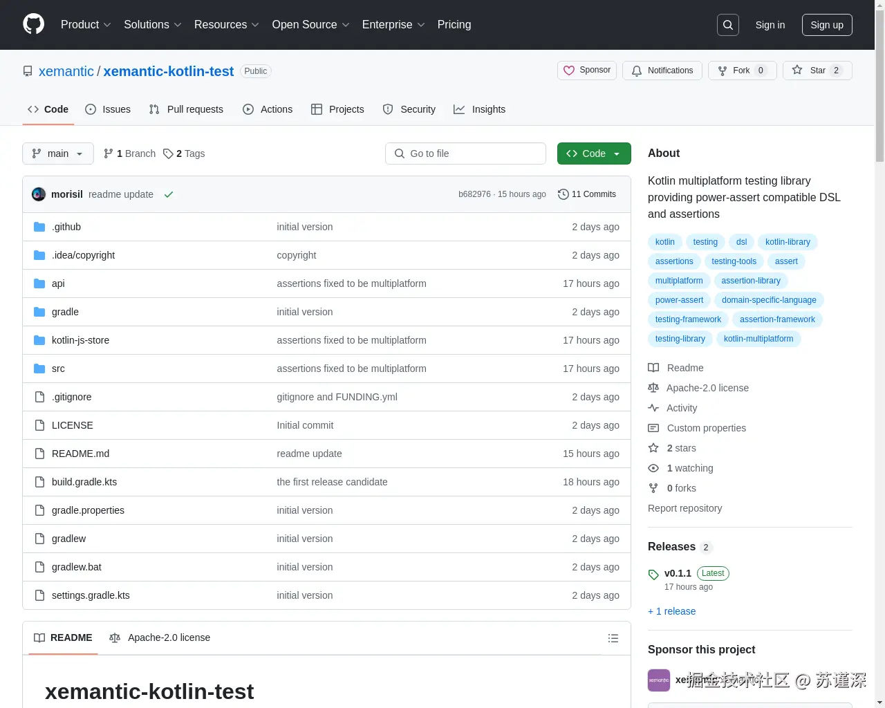Screen dimensions: 885x708
Task: Click the search magnifier icon
Action: click(x=728, y=25)
